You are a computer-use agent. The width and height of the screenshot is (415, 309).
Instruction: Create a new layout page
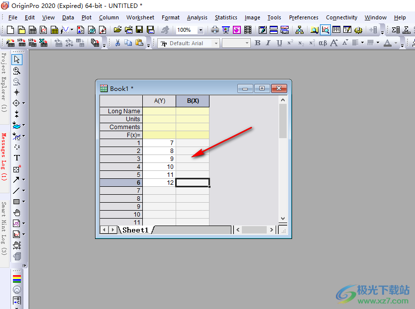(x=81, y=30)
